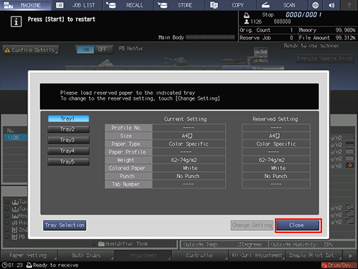Close the reserved paper dialog
This screenshot has height=269, width=358.
(x=298, y=225)
